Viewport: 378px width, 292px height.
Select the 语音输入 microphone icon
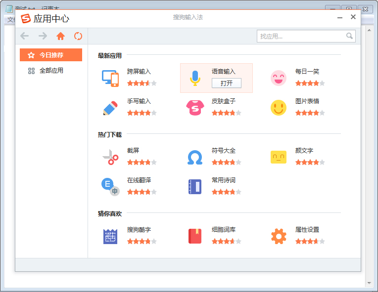point(195,78)
